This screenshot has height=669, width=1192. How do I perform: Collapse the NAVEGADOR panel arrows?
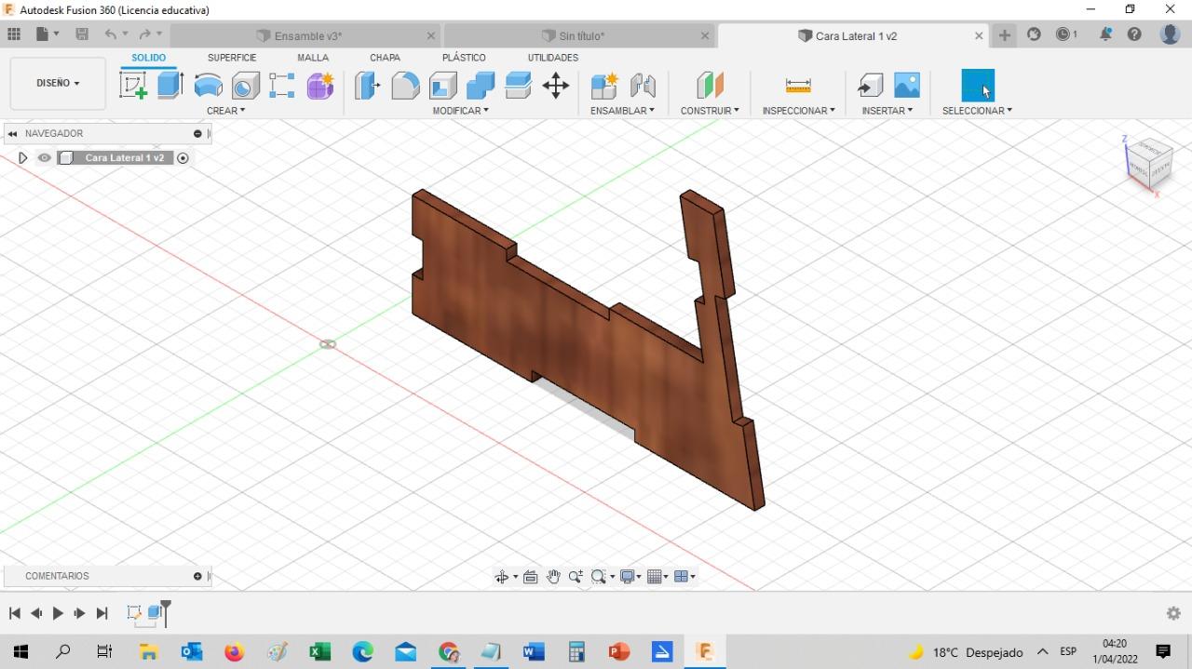(12, 134)
